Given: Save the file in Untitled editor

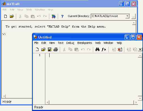Looking at the screenshot, I should [x=50, y=49].
